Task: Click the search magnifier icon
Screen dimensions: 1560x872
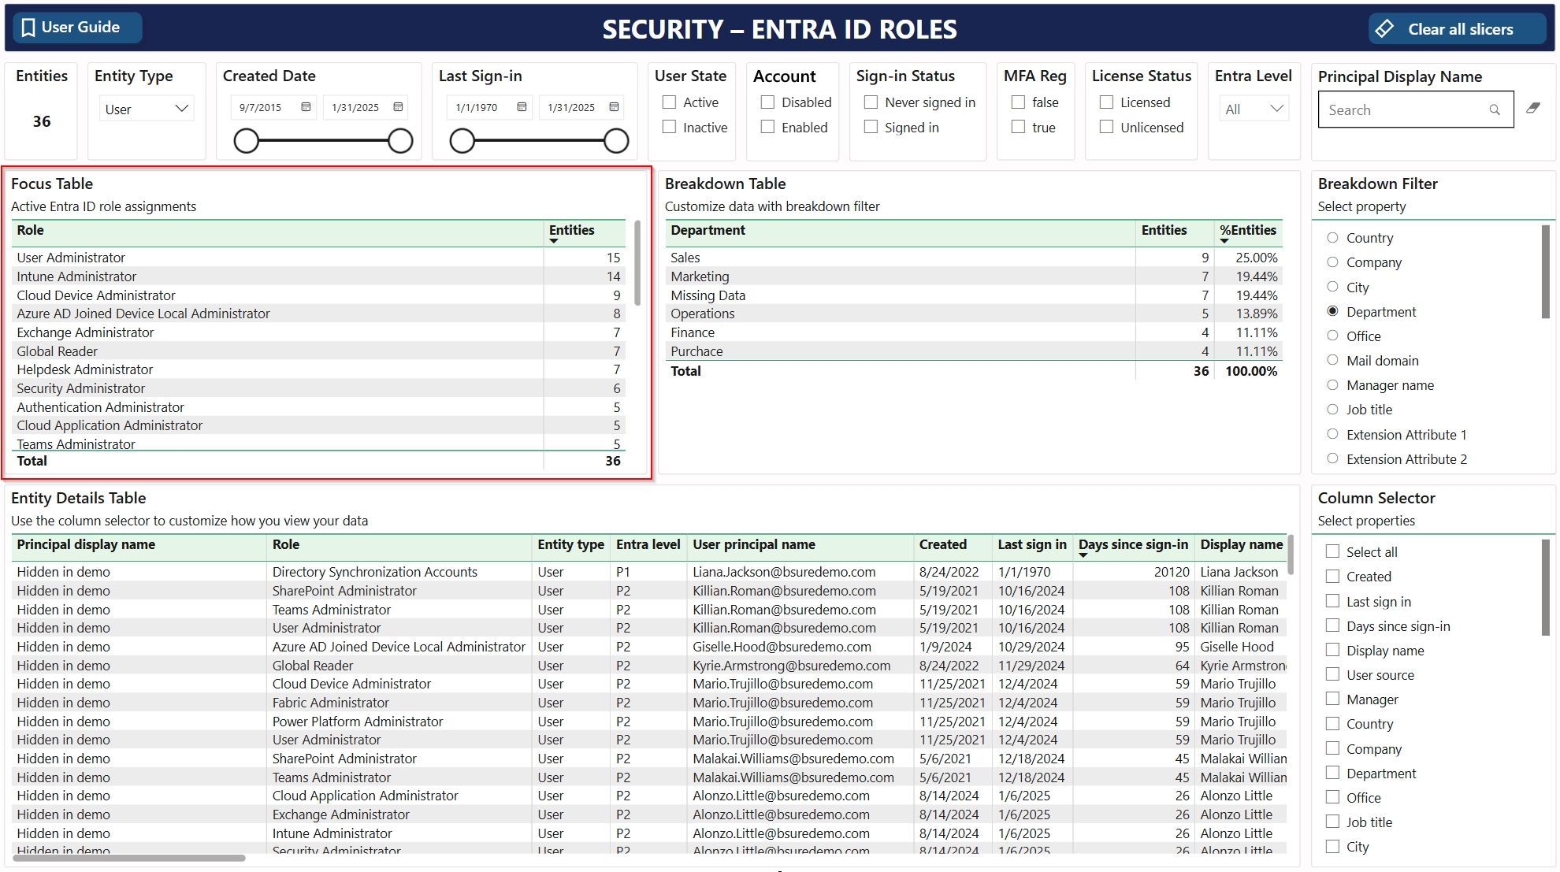Action: [x=1495, y=110]
